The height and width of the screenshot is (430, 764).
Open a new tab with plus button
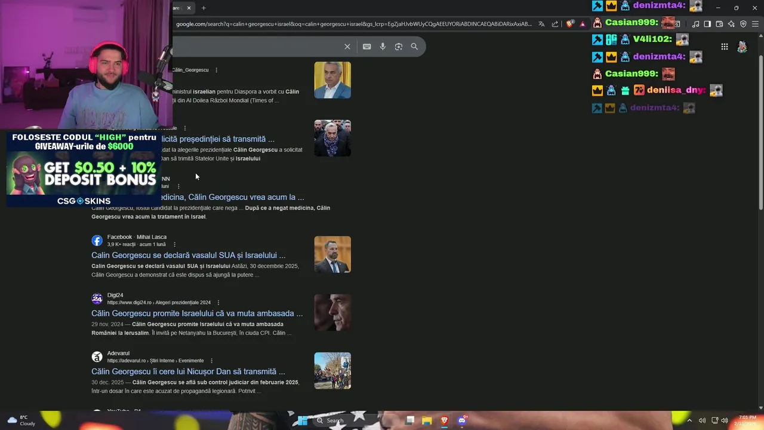204,8
